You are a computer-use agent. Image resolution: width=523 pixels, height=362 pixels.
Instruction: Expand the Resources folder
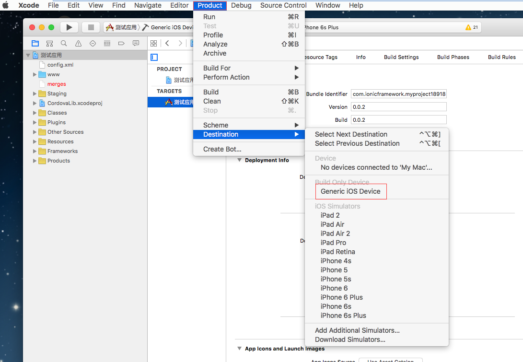click(x=35, y=141)
